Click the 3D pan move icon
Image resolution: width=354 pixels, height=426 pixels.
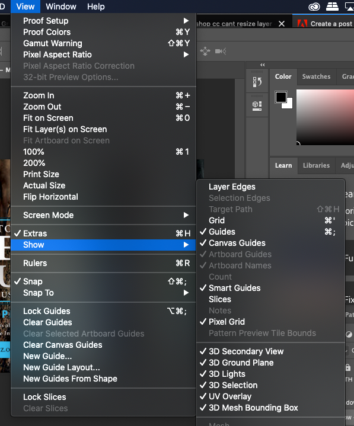(205, 51)
